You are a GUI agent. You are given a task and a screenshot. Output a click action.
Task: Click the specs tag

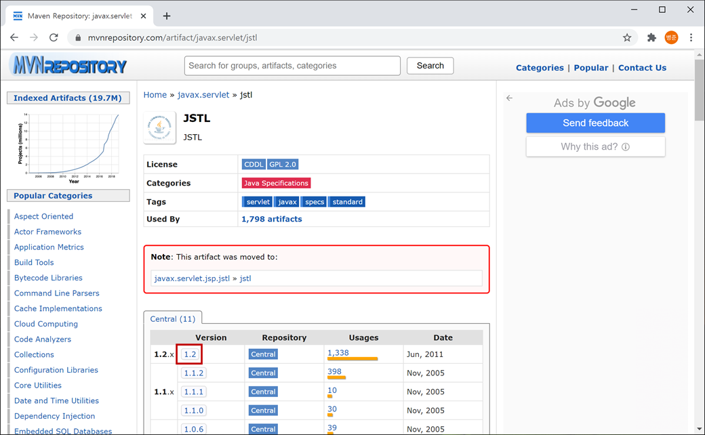[x=314, y=202]
